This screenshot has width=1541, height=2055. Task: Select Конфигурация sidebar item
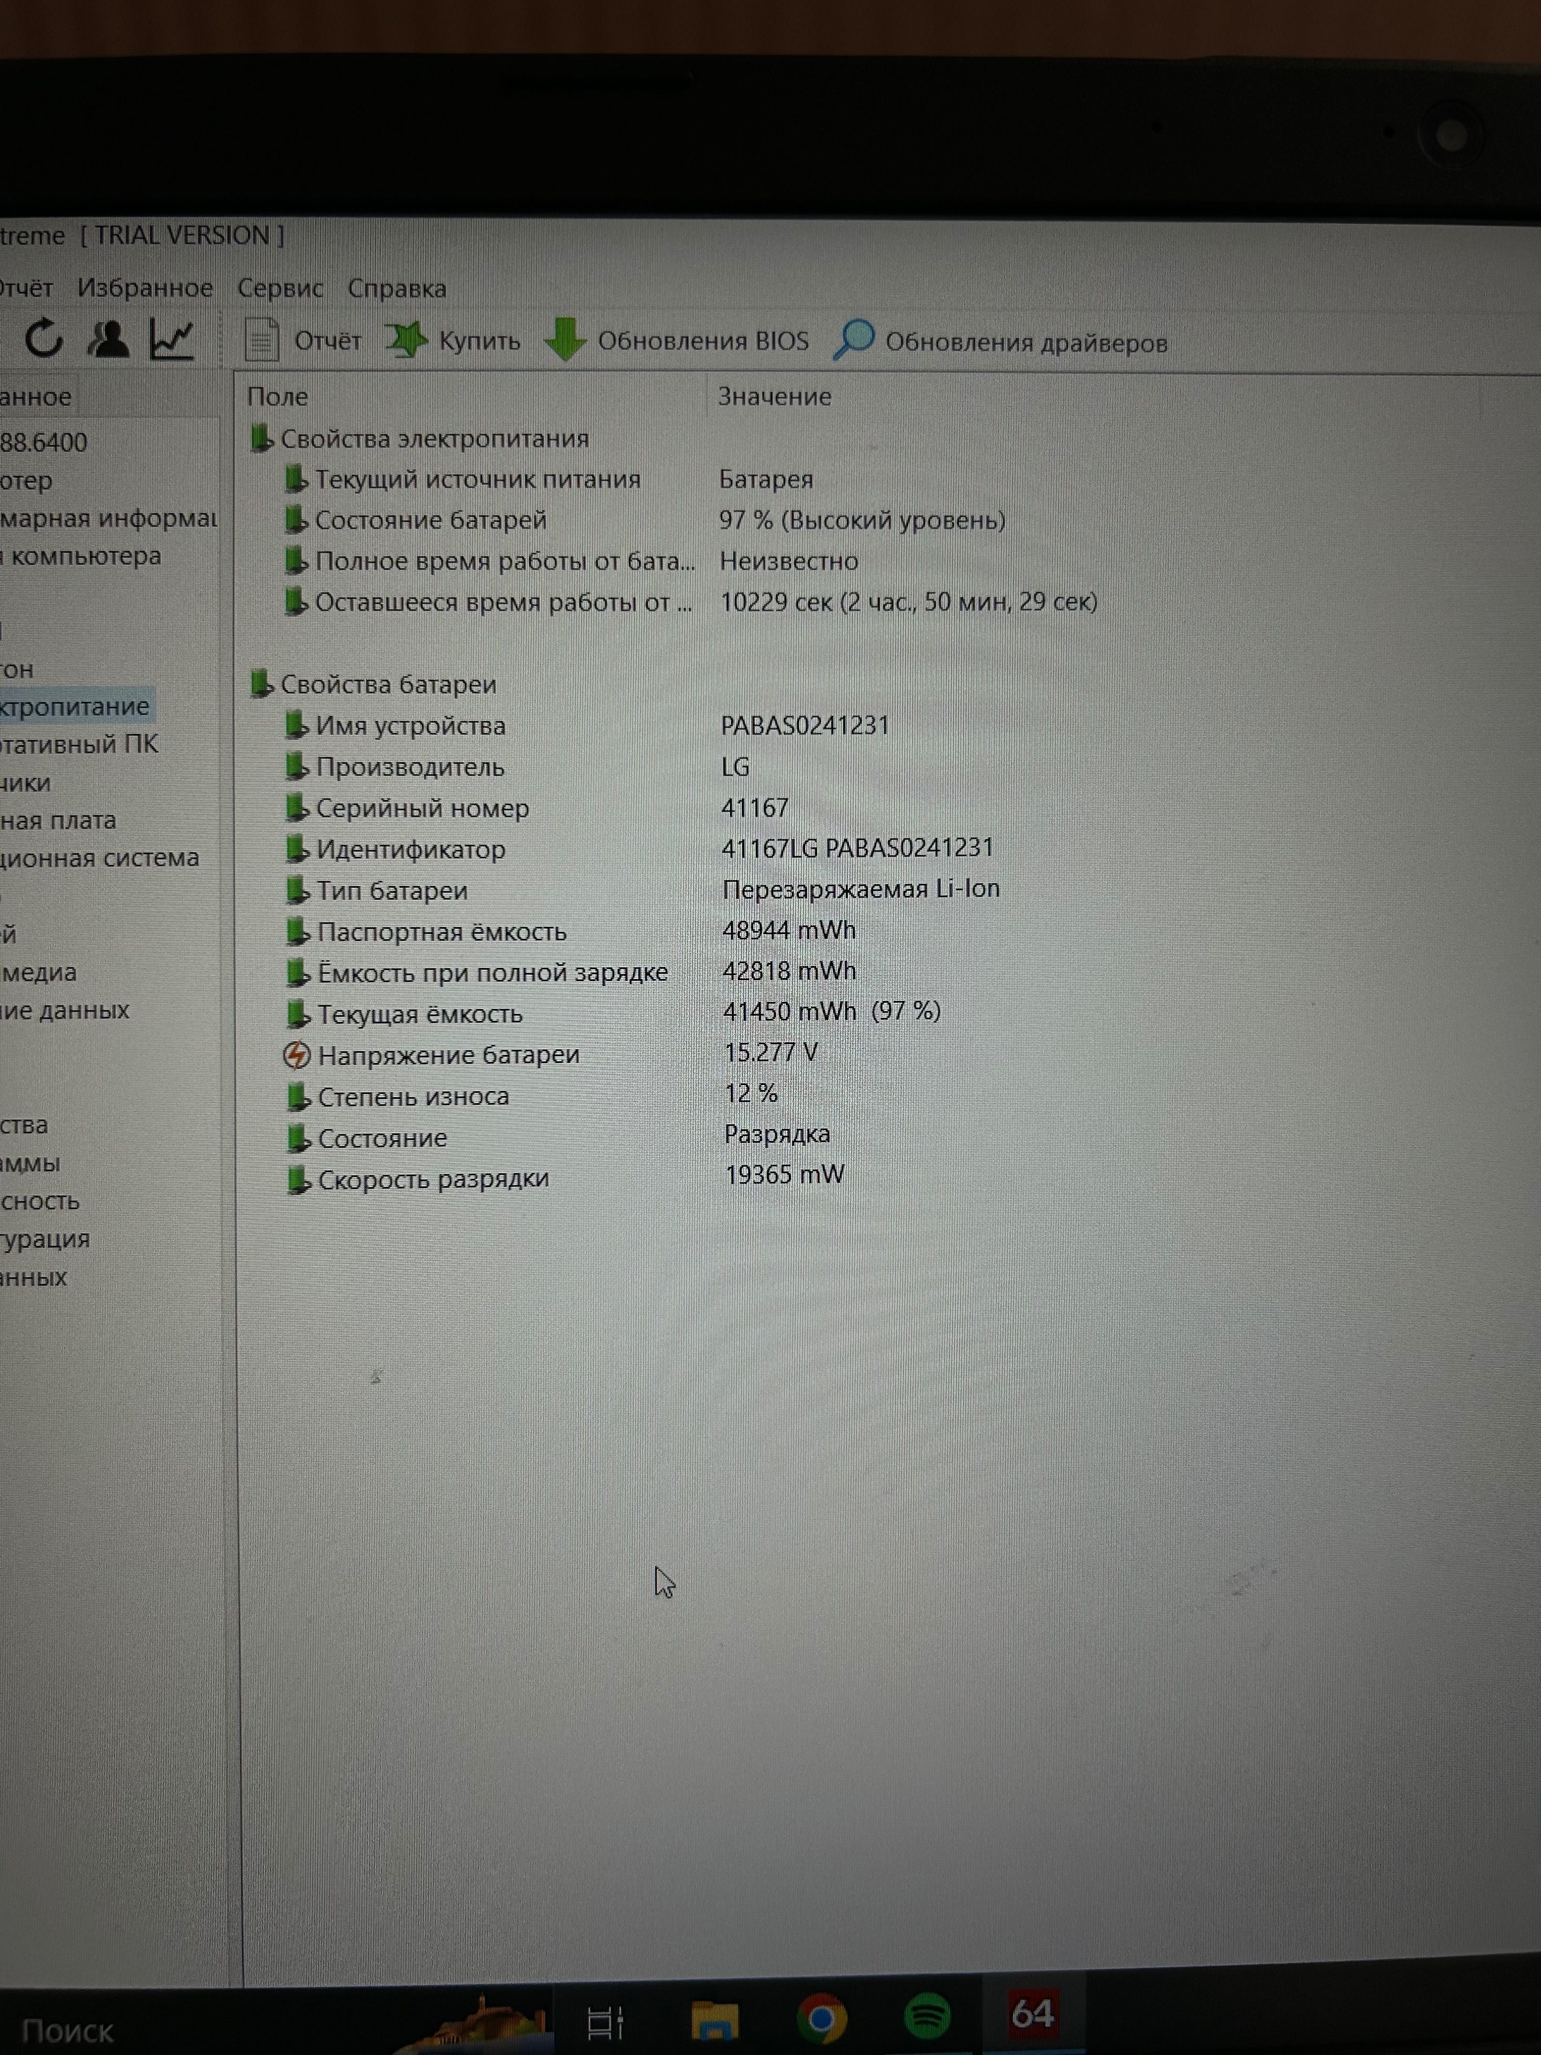(x=44, y=1240)
